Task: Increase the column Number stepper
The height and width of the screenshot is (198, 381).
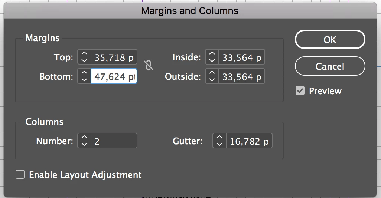Action: point(84,138)
